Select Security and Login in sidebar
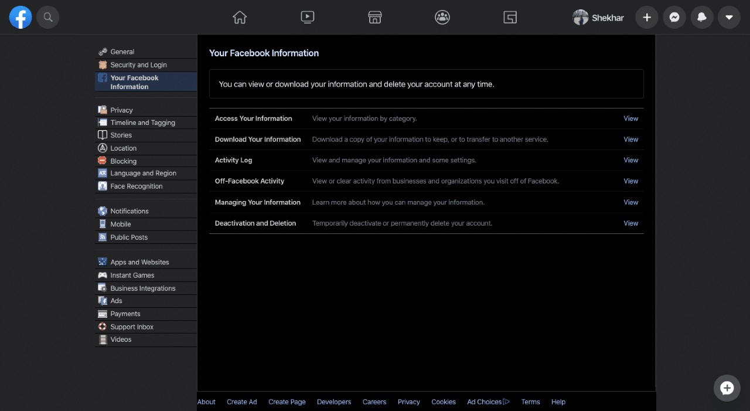Screen dimensions: 750x411 point(146,65)
